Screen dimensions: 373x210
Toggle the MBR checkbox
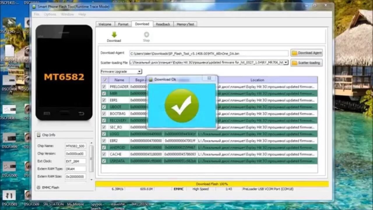[x=104, y=93]
